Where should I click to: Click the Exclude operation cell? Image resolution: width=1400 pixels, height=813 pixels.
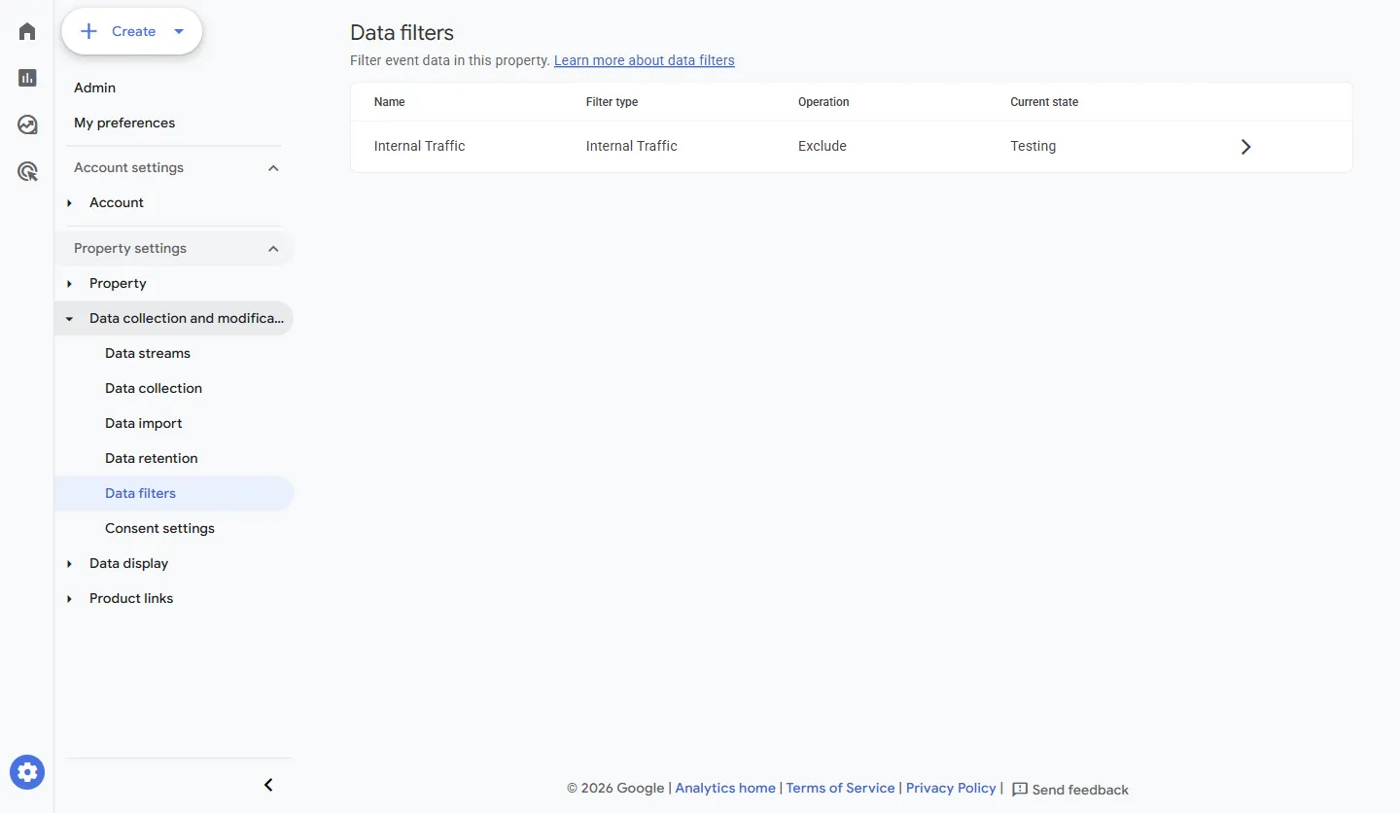pos(822,146)
